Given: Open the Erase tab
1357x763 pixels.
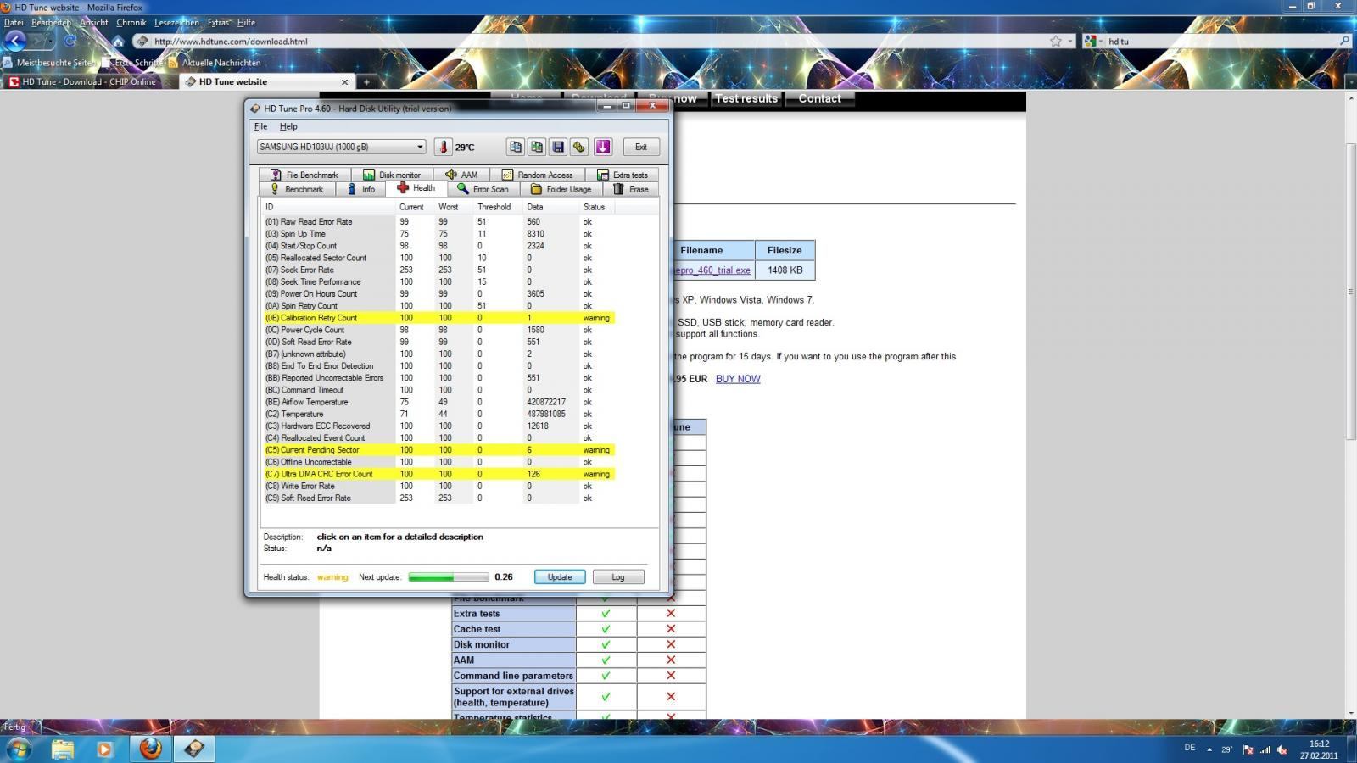Looking at the screenshot, I should (631, 189).
